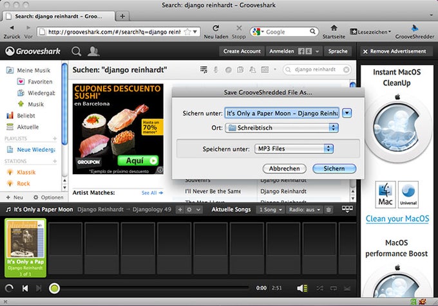
Task: Click the Abbrechen button
Action: coord(284,168)
